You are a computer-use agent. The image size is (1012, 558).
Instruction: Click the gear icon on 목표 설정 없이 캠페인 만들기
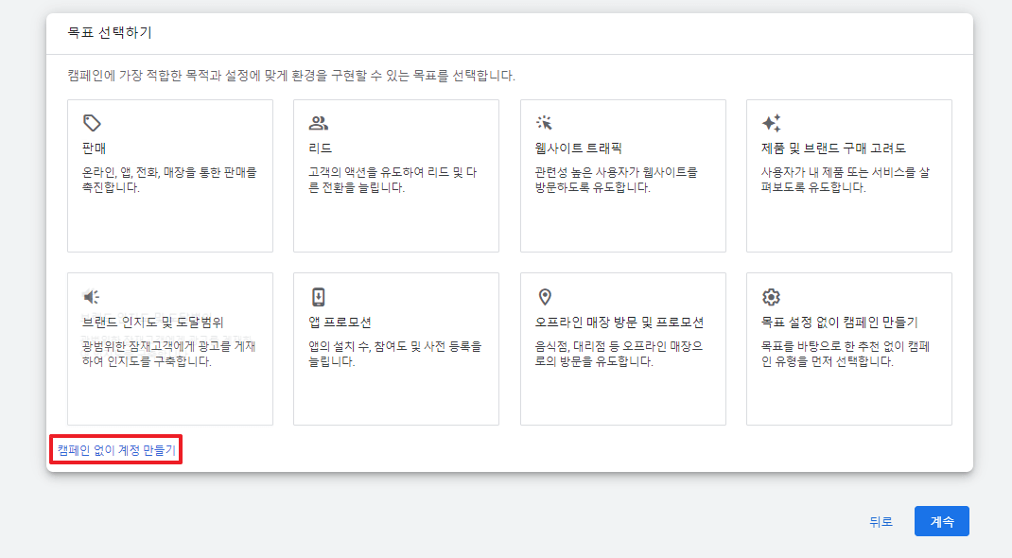770,297
